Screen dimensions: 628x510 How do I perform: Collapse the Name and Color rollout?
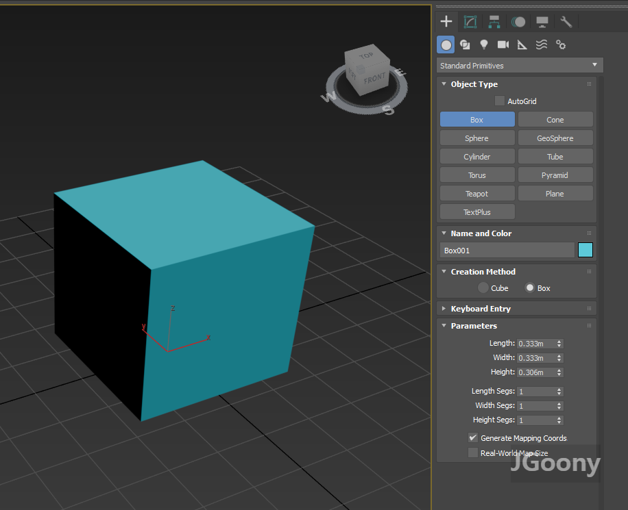(x=444, y=233)
